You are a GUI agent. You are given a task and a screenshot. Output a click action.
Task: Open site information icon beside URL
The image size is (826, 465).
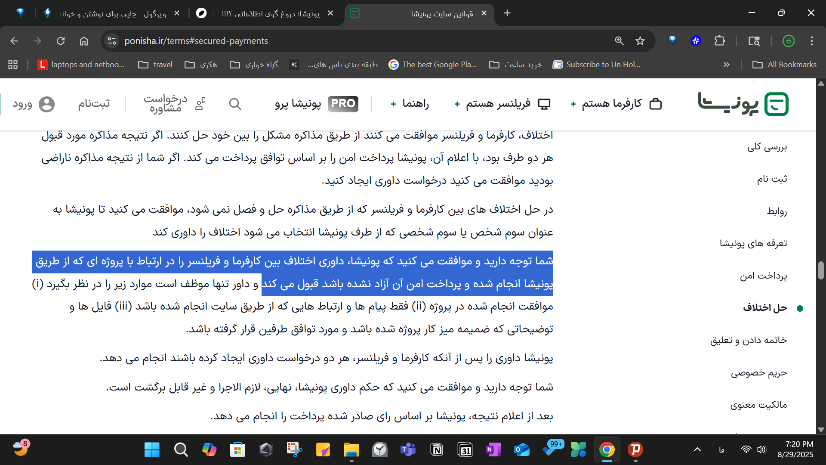[112, 41]
